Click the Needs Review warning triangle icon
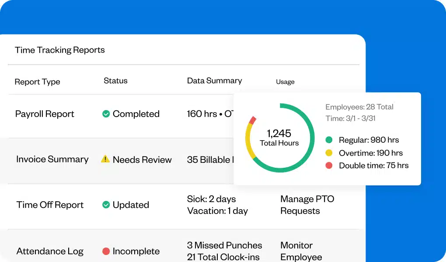 (105, 159)
